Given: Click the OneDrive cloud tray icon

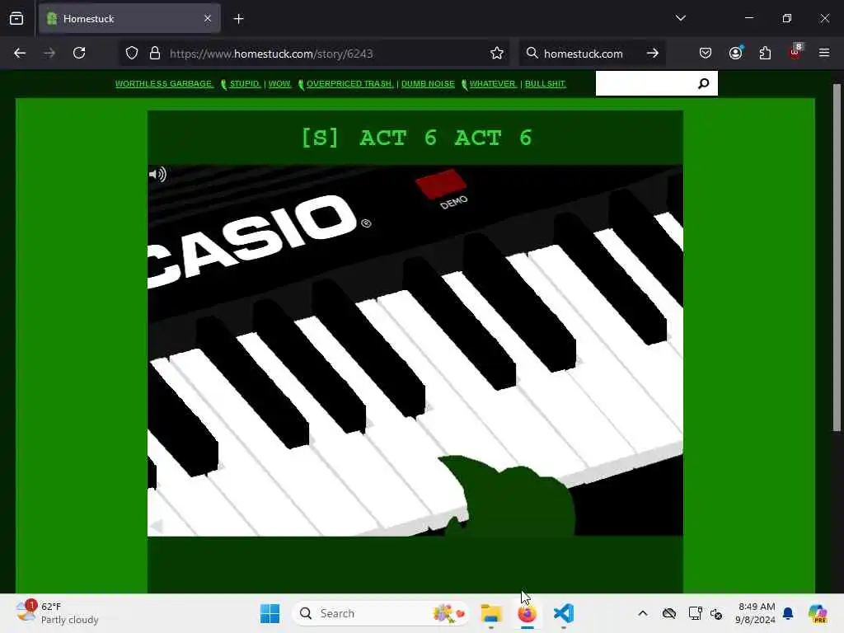Looking at the screenshot, I should click(669, 613).
